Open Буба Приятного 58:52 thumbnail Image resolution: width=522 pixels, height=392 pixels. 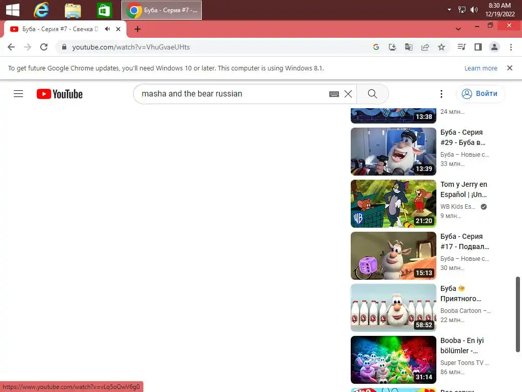393,307
